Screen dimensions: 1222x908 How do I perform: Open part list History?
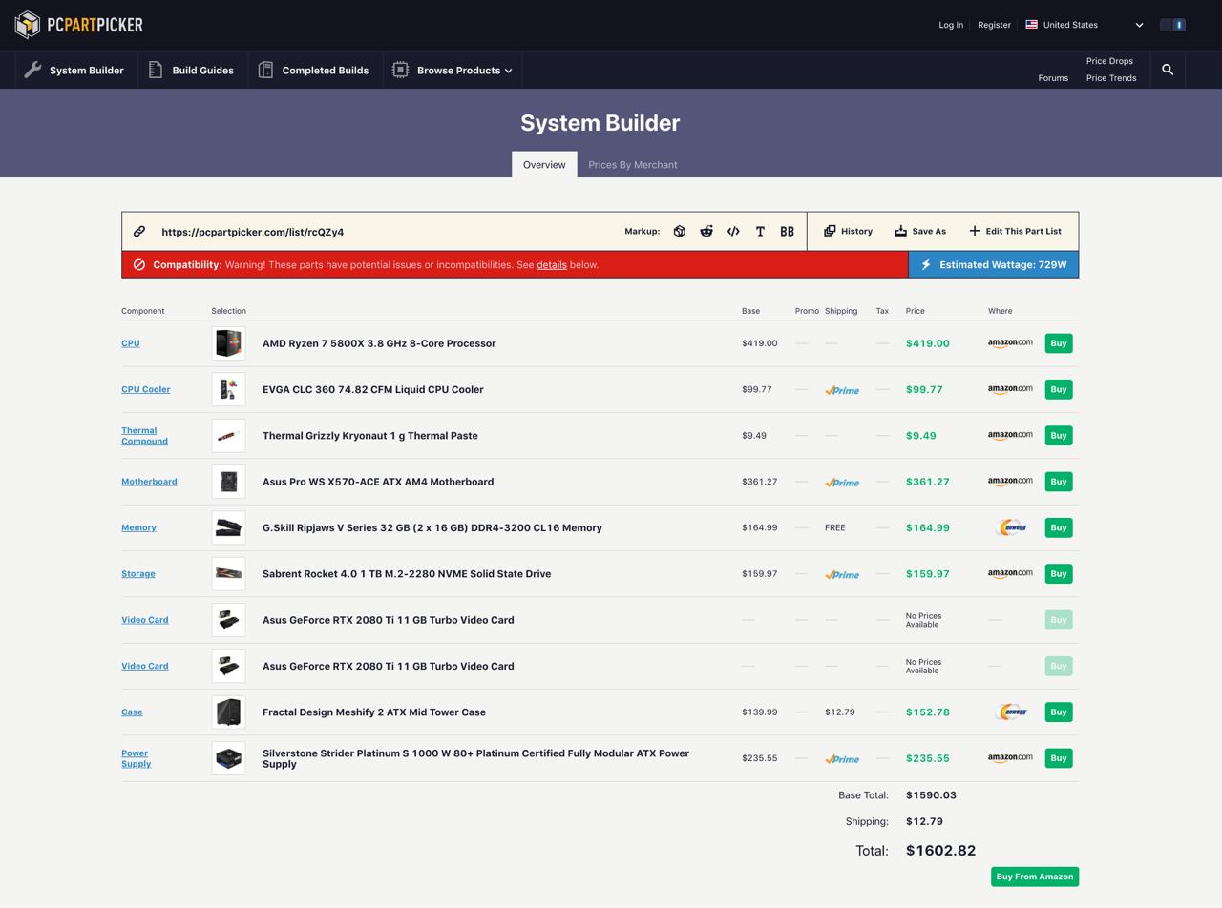(848, 231)
